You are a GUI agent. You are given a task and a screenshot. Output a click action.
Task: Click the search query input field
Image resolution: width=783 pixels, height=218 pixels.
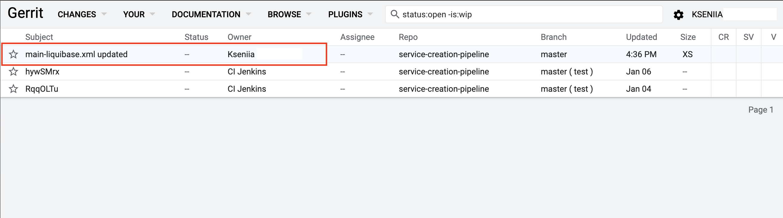[x=529, y=14]
